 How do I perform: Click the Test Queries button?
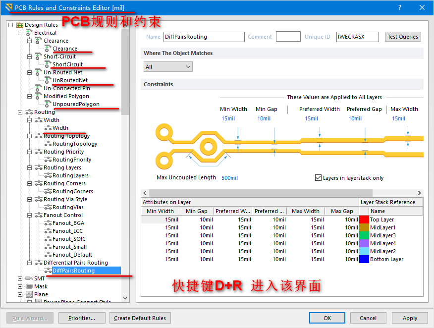click(403, 37)
